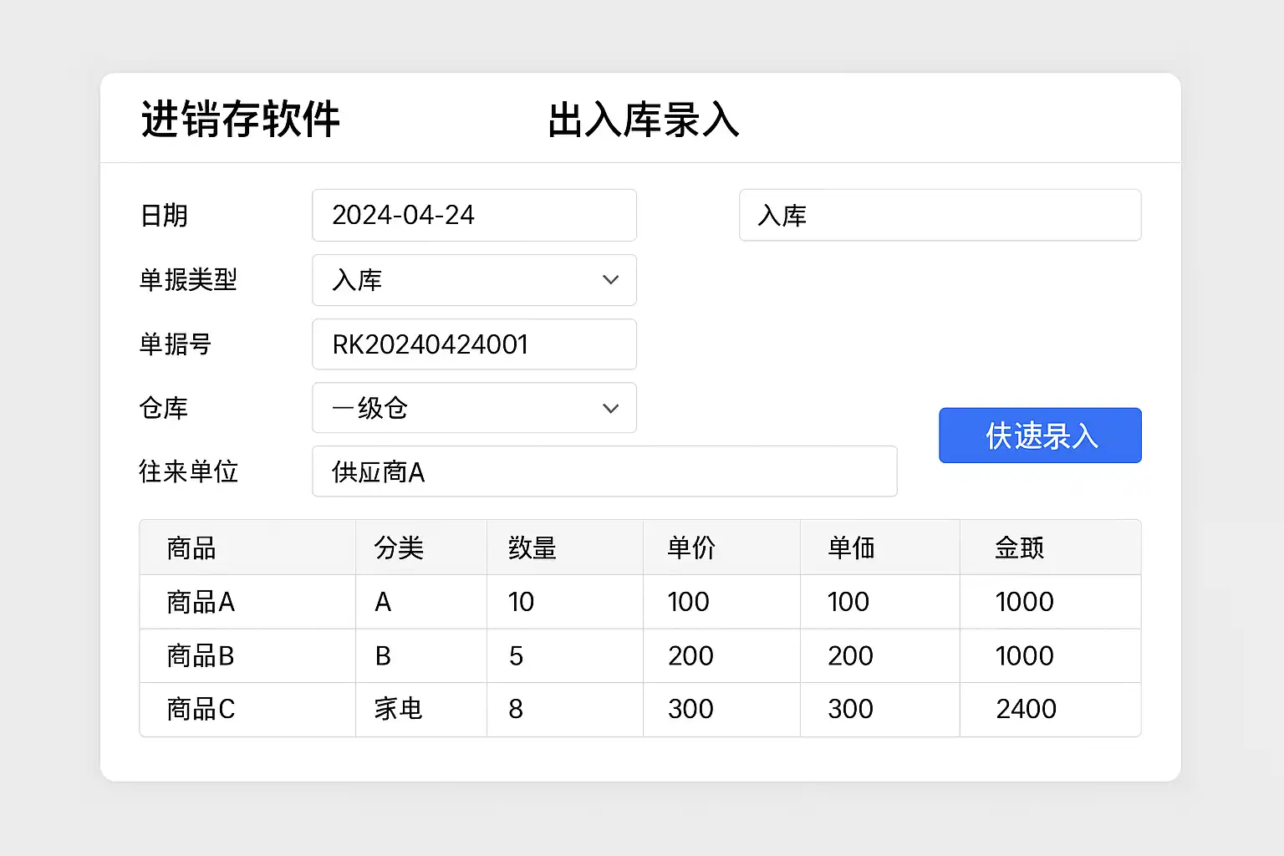This screenshot has width=1284, height=856.
Task: Click the 数量 column header
Action: pyautogui.click(x=532, y=548)
